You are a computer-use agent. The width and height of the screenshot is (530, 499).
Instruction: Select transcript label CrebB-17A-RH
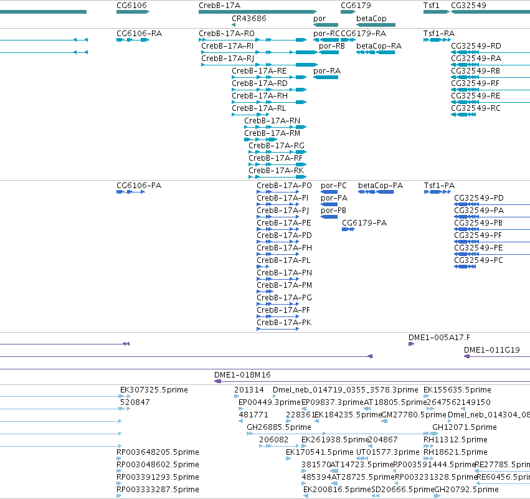tap(260, 96)
